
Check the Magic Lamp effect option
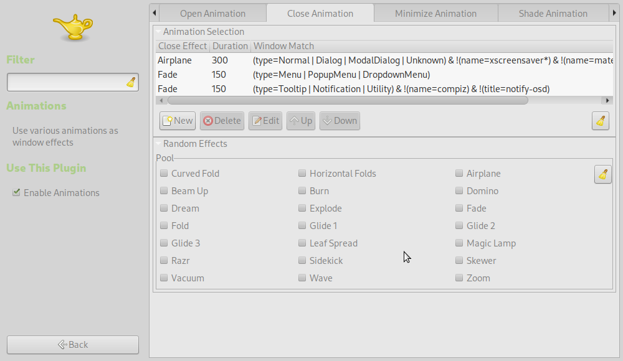coord(459,243)
